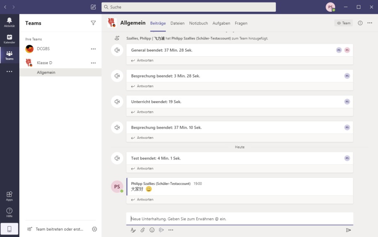The width and height of the screenshot is (378, 237).
Task: Open more options for Klasse D team
Action: click(93, 63)
